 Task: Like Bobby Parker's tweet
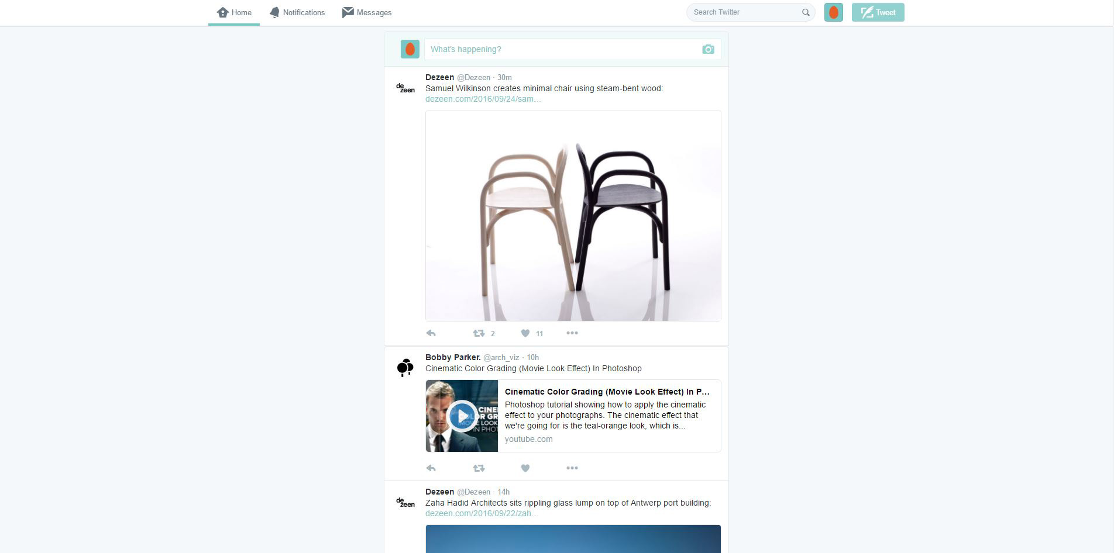(x=525, y=468)
